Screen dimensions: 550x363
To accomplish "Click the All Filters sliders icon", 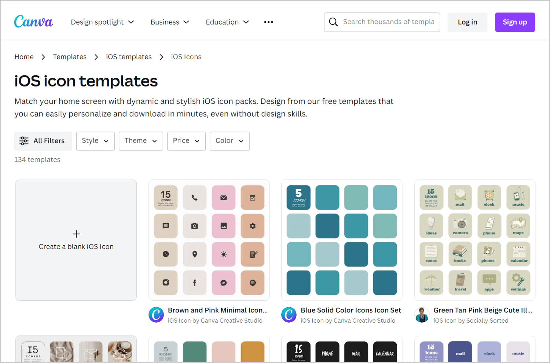I will pyautogui.click(x=24, y=141).
